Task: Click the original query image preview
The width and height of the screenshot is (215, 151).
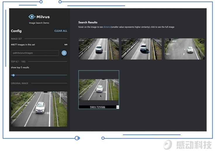Action: [39, 109]
